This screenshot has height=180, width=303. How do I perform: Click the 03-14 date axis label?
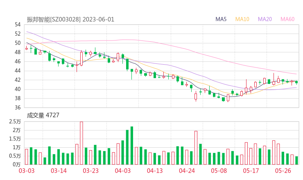click(x=59, y=171)
